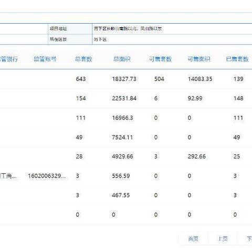Click total area value 18327.73
This screenshot has width=252, height=252.
tap(124, 79)
